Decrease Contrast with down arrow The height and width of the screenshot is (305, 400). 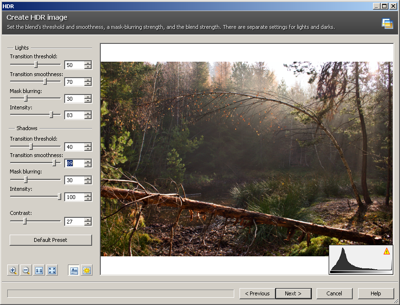tap(88, 224)
